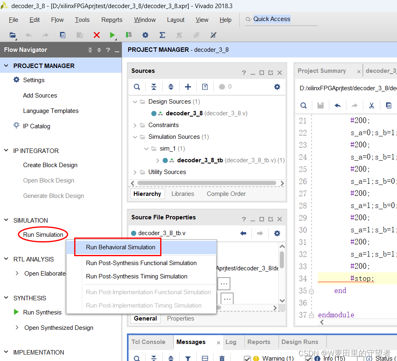Click Create Block Design
Image resolution: width=397 pixels, height=361 pixels.
click(x=50, y=165)
